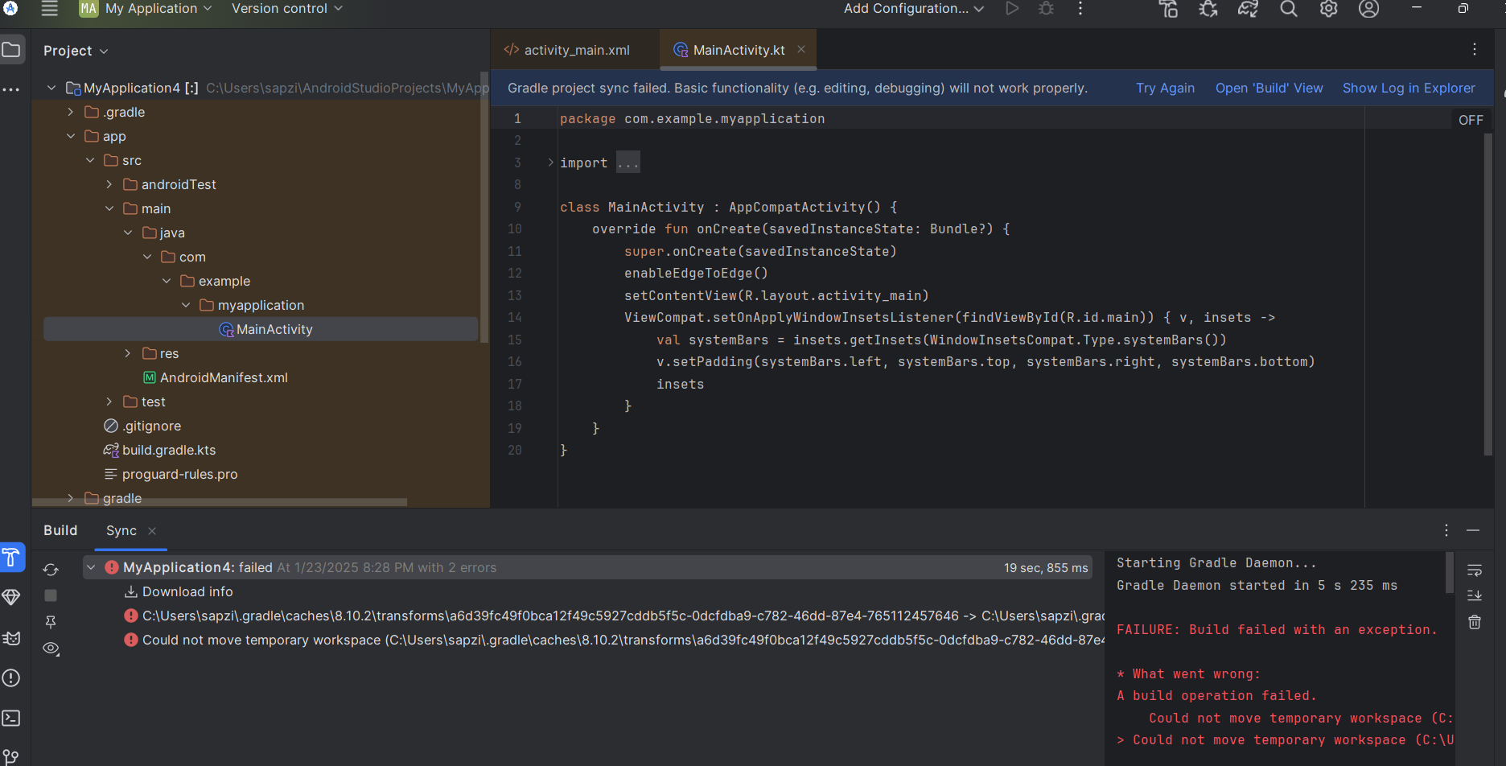Screen dimensions: 1506x766
Task: Expand the res folder
Action: pyautogui.click(x=128, y=353)
